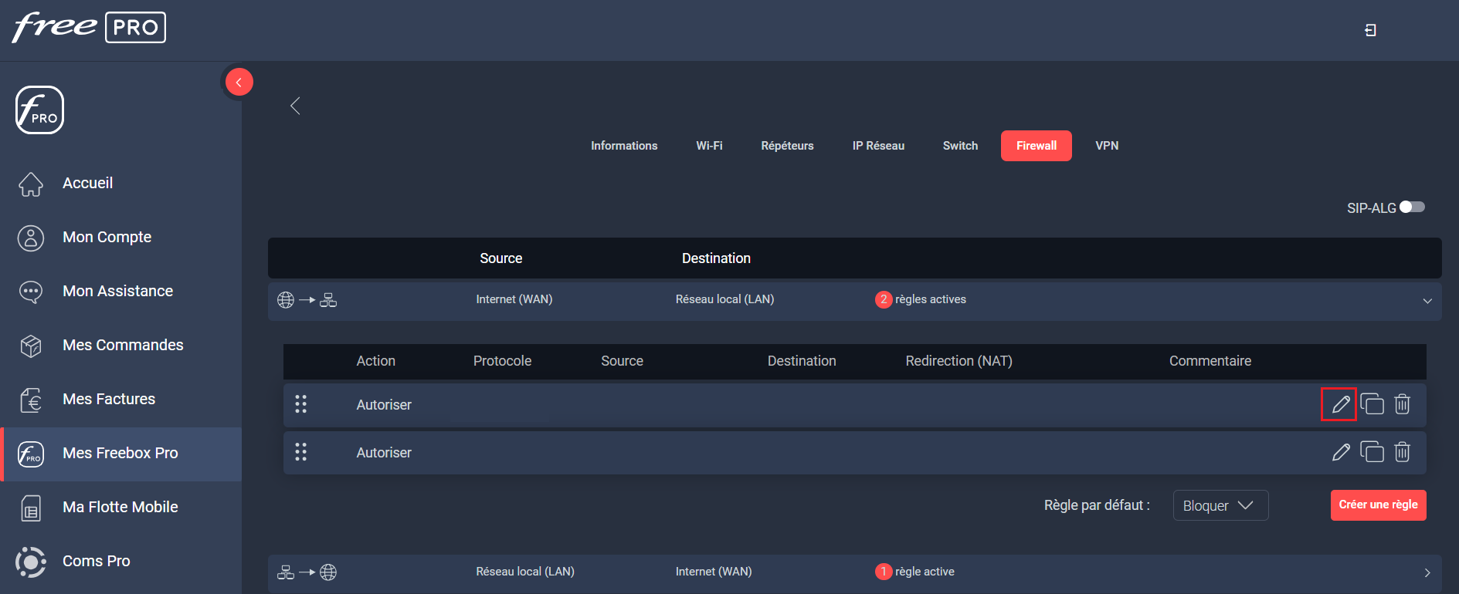Delete the first Autoriser rule
Image resolution: width=1459 pixels, height=594 pixels.
[1403, 404]
